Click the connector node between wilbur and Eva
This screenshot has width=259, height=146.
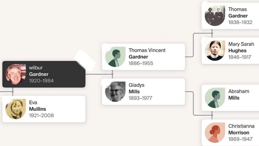[x=13, y=91]
